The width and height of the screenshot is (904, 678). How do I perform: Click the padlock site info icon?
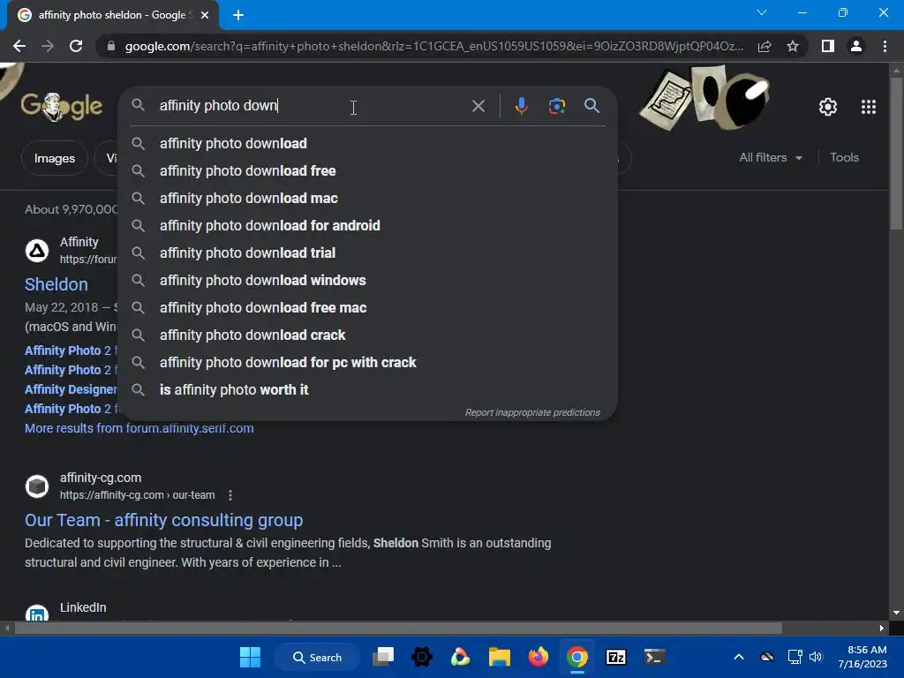coord(111,46)
